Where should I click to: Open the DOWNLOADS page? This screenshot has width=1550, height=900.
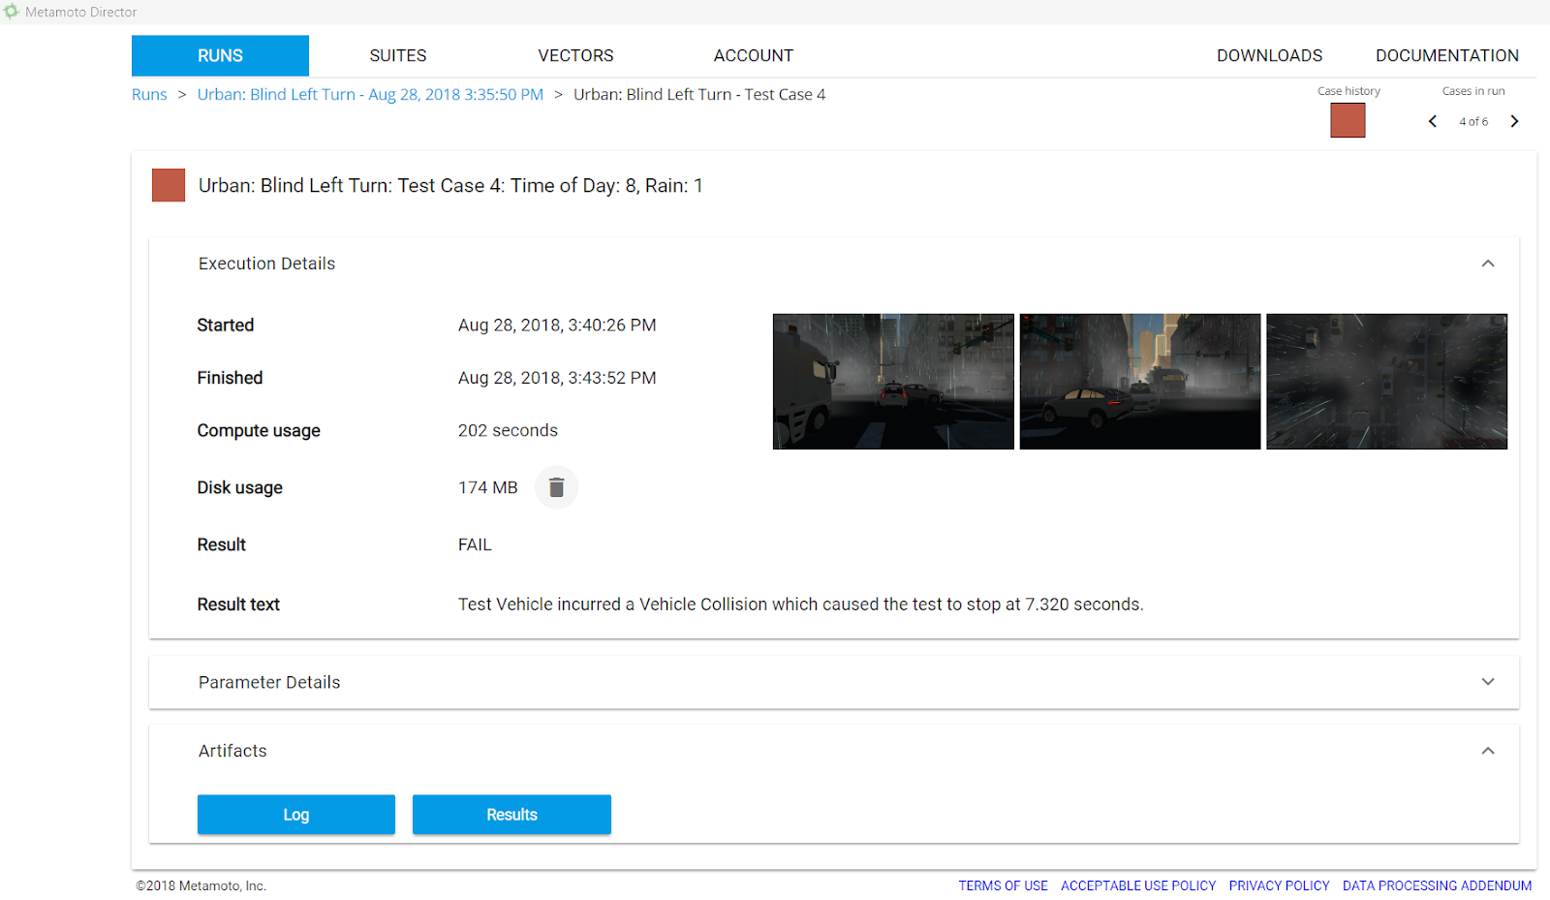(x=1269, y=56)
